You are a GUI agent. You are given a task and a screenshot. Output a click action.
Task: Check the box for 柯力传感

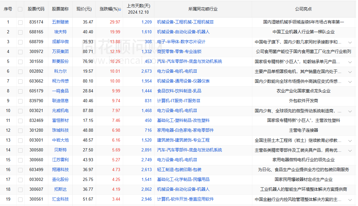[20, 81]
